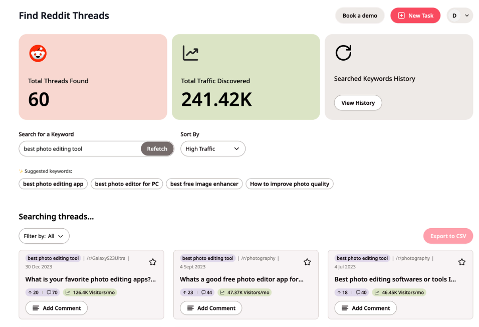This screenshot has height=327, width=479.
Task: Select How to improve photo quality keyword
Action: [x=289, y=184]
